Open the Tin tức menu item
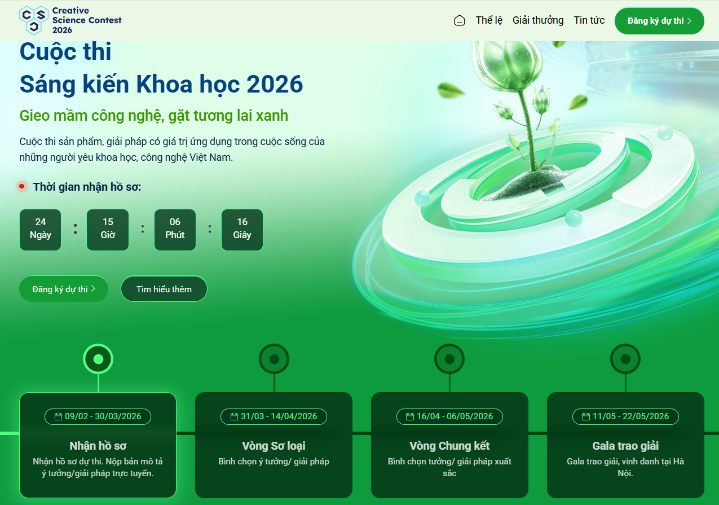Screen dimensions: 719x505 tap(589, 20)
